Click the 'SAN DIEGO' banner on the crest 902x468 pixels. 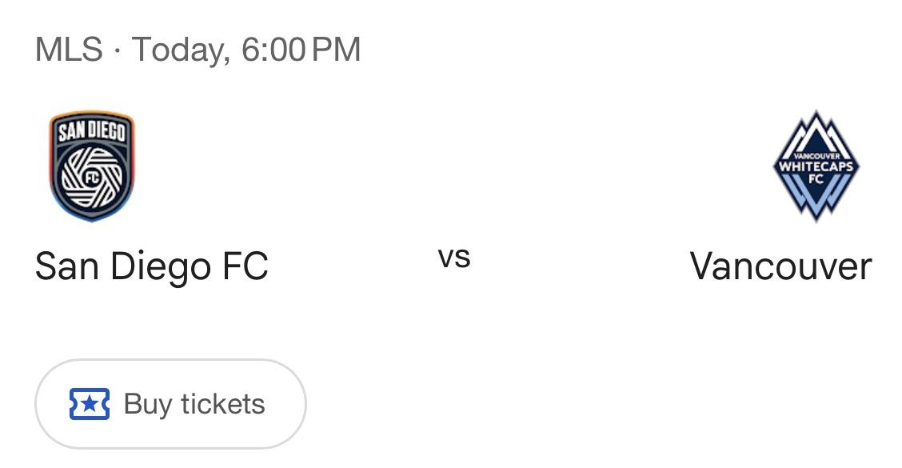tap(90, 128)
